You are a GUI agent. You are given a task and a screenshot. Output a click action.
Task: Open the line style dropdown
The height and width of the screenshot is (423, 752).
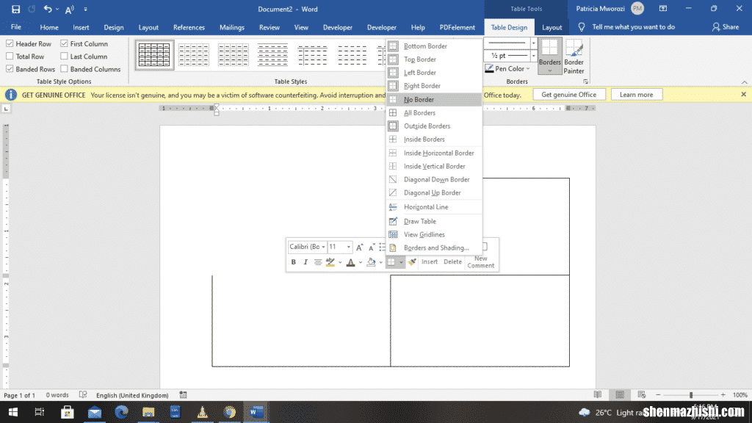533,43
